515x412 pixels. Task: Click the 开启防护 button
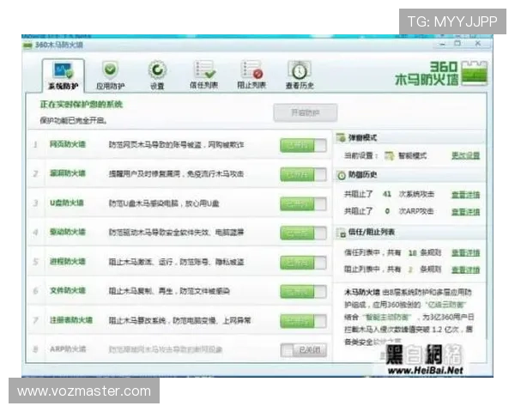click(x=305, y=112)
